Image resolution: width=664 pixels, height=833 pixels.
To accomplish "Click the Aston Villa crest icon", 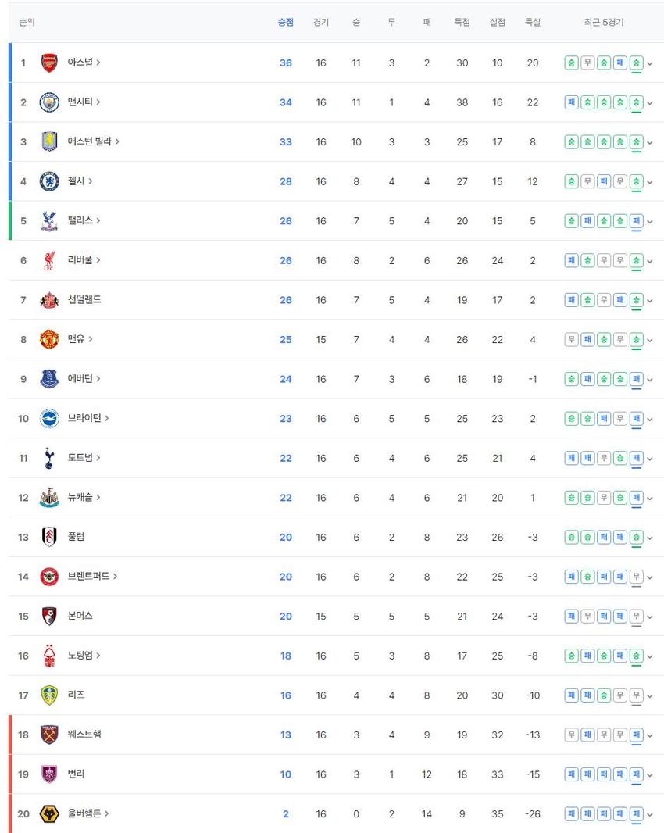I will (49, 142).
